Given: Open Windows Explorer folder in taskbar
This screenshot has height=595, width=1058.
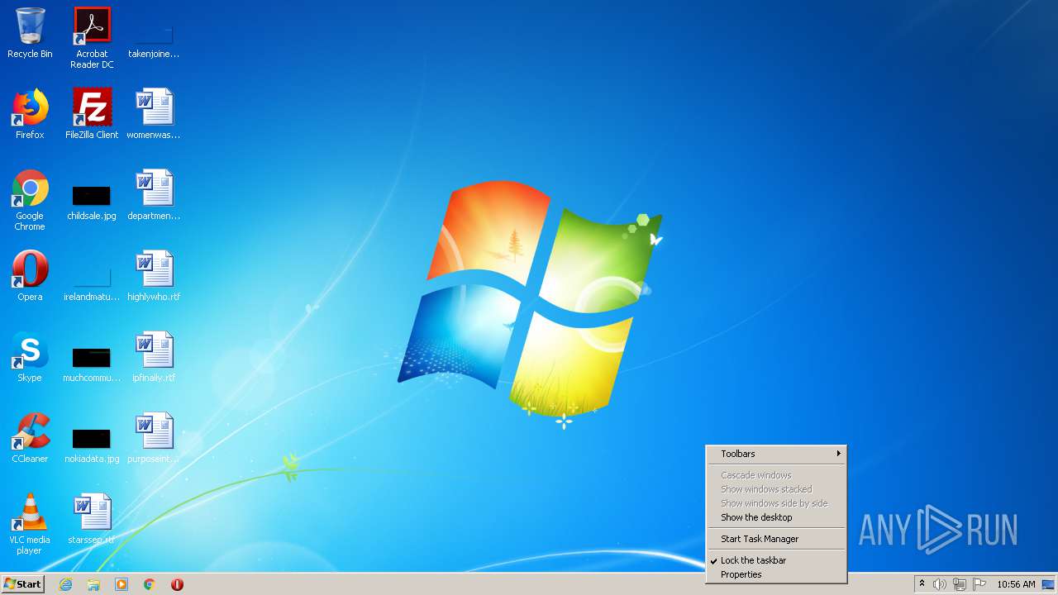Looking at the screenshot, I should (x=93, y=584).
